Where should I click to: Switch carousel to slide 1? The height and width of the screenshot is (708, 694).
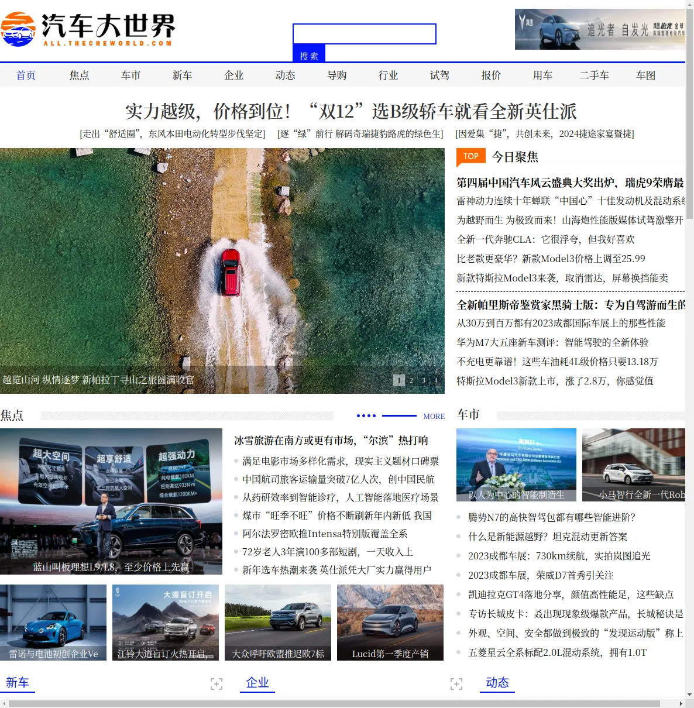399,380
